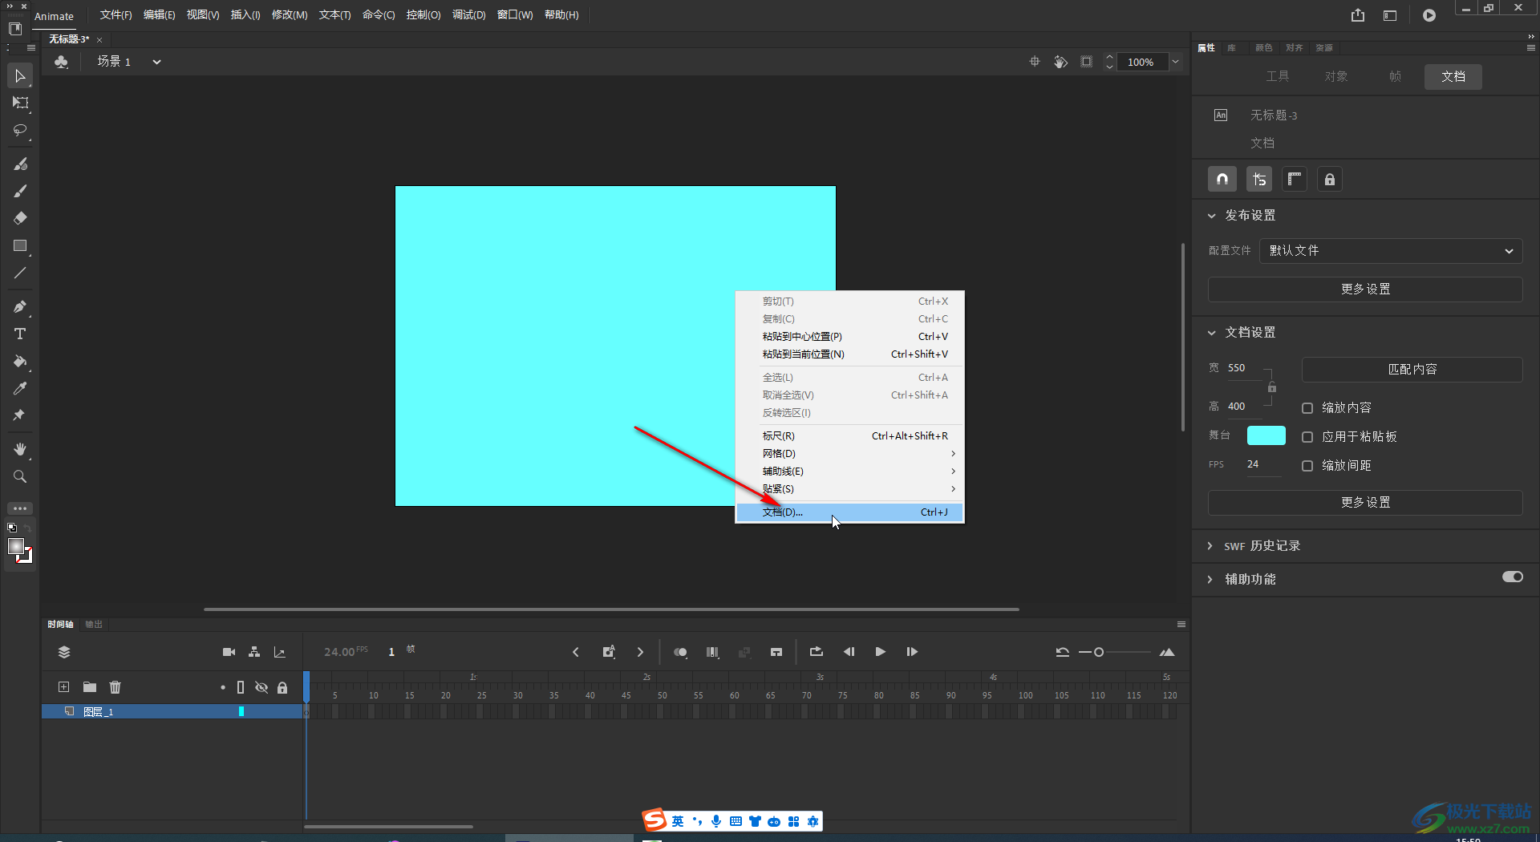Image resolution: width=1540 pixels, height=842 pixels.
Task: Enable the 缩放内容 checkbox
Action: point(1307,408)
